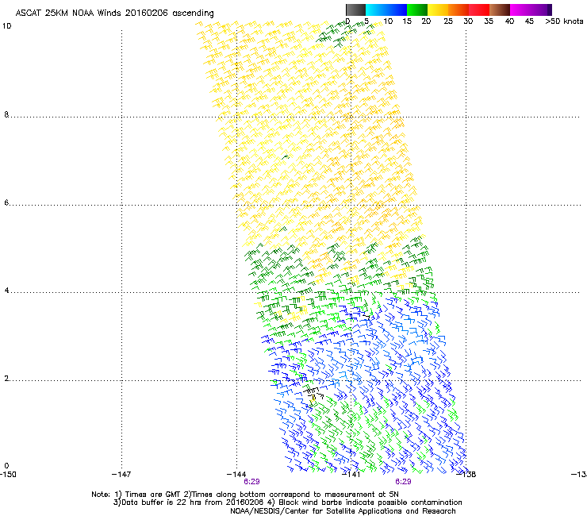
Task: Pick the cyan-to-blue 5-15 knots legend segment
Action: click(386, 10)
